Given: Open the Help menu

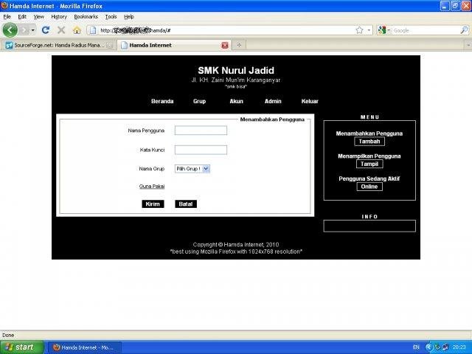Looking at the screenshot, I should tap(129, 16).
